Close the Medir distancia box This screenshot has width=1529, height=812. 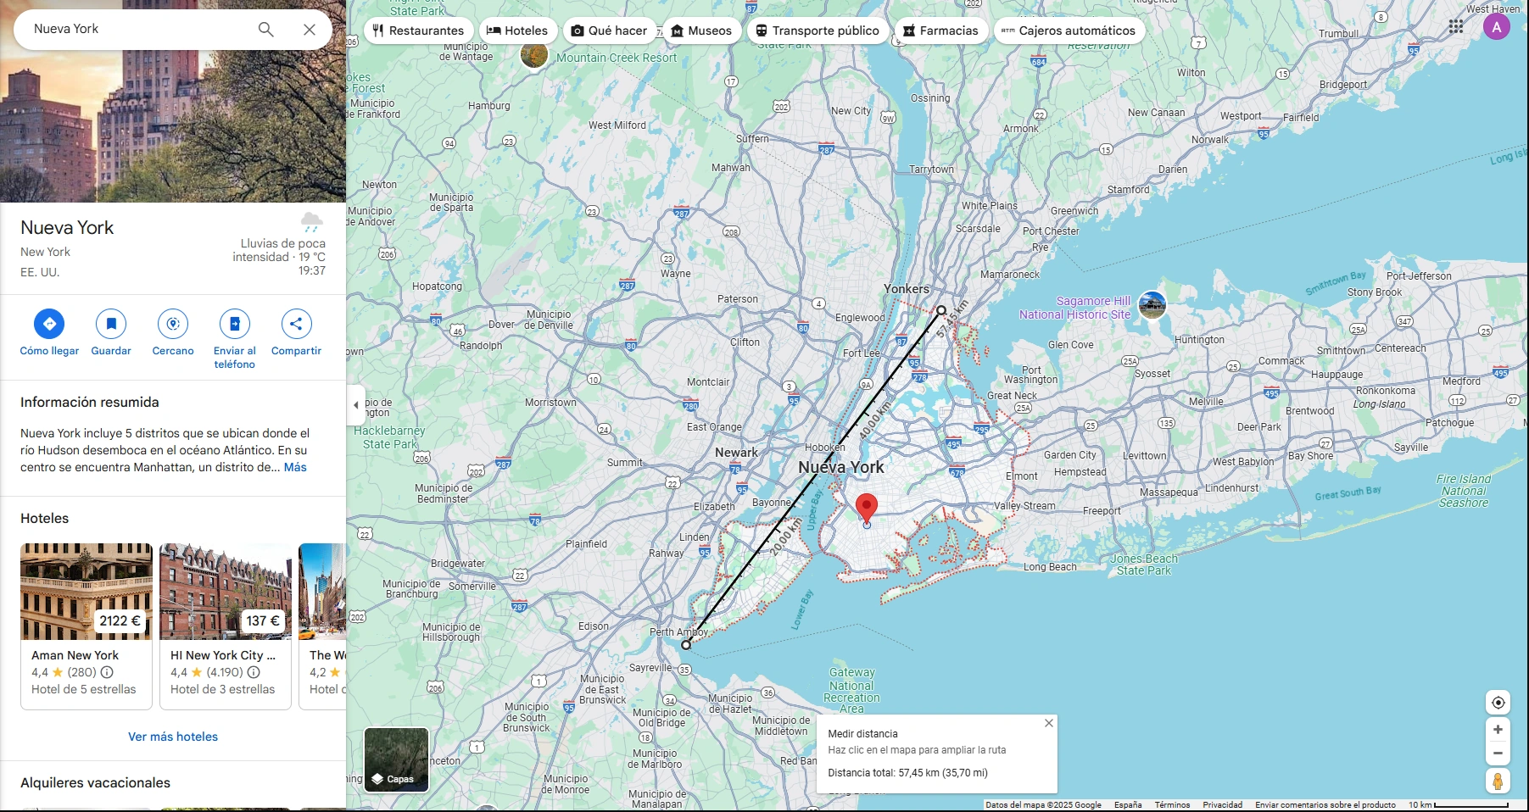(x=1049, y=723)
